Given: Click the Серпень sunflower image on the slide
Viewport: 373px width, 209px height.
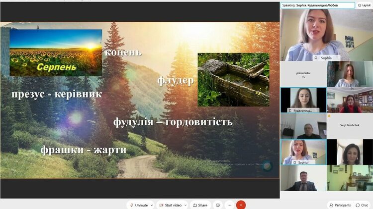Looking at the screenshot, I should [x=56, y=52].
